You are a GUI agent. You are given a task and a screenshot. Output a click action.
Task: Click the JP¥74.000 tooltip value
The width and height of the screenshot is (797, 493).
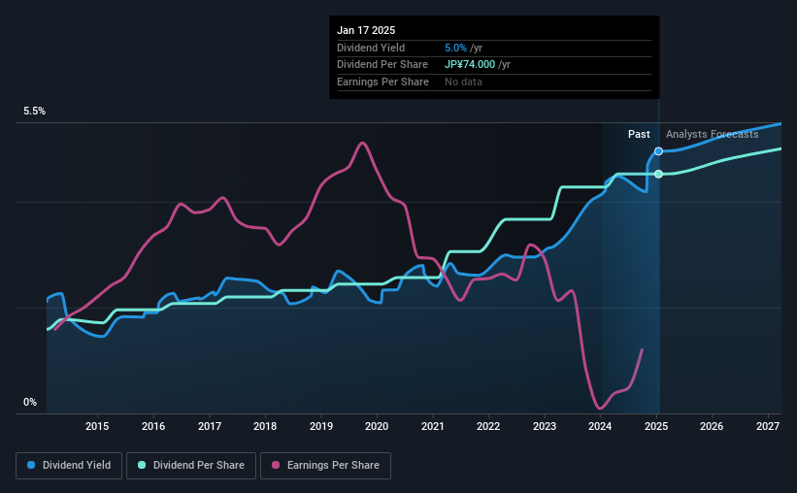coord(477,64)
